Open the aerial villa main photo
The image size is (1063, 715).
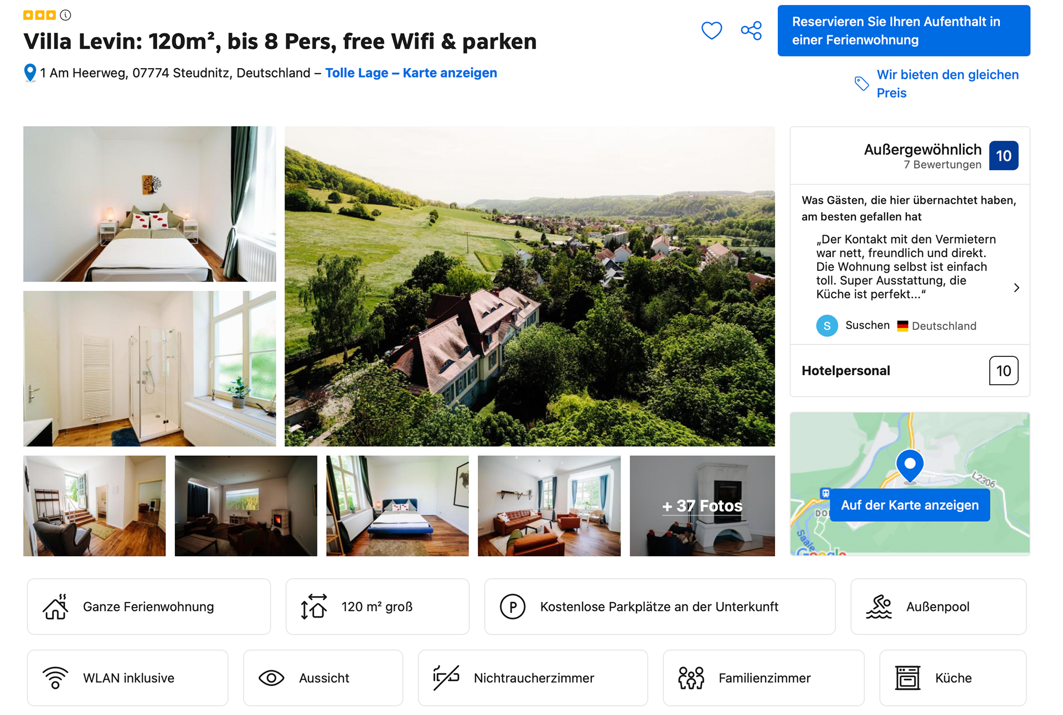click(x=530, y=286)
